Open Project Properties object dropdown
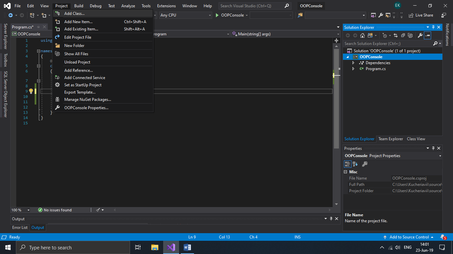The width and height of the screenshot is (453, 254). 440,156
